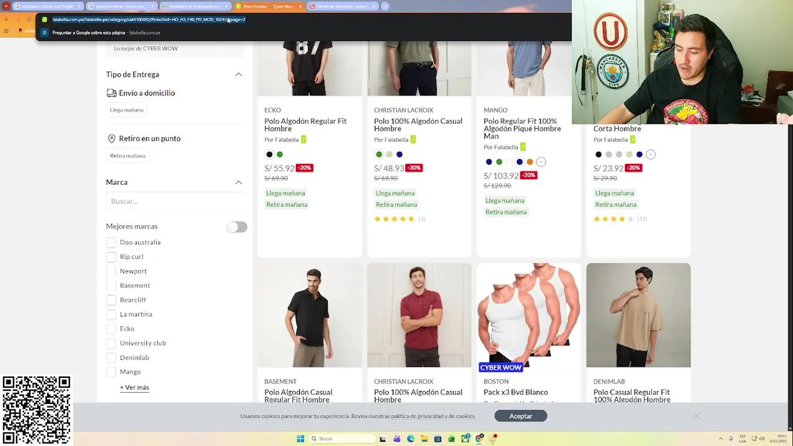Open the Xbox app from the taskbar
The height and width of the screenshot is (446, 793).
tap(465, 439)
